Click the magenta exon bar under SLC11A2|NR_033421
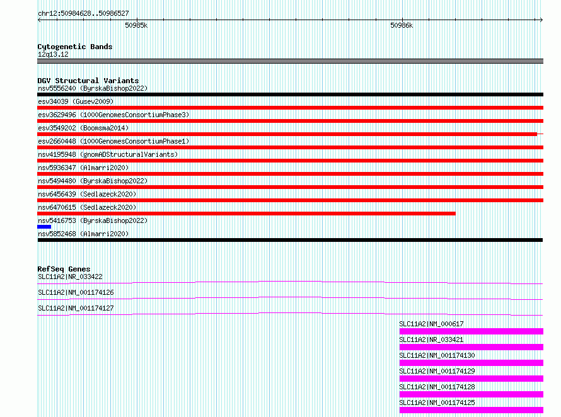This screenshot has width=561, height=417. [x=471, y=347]
